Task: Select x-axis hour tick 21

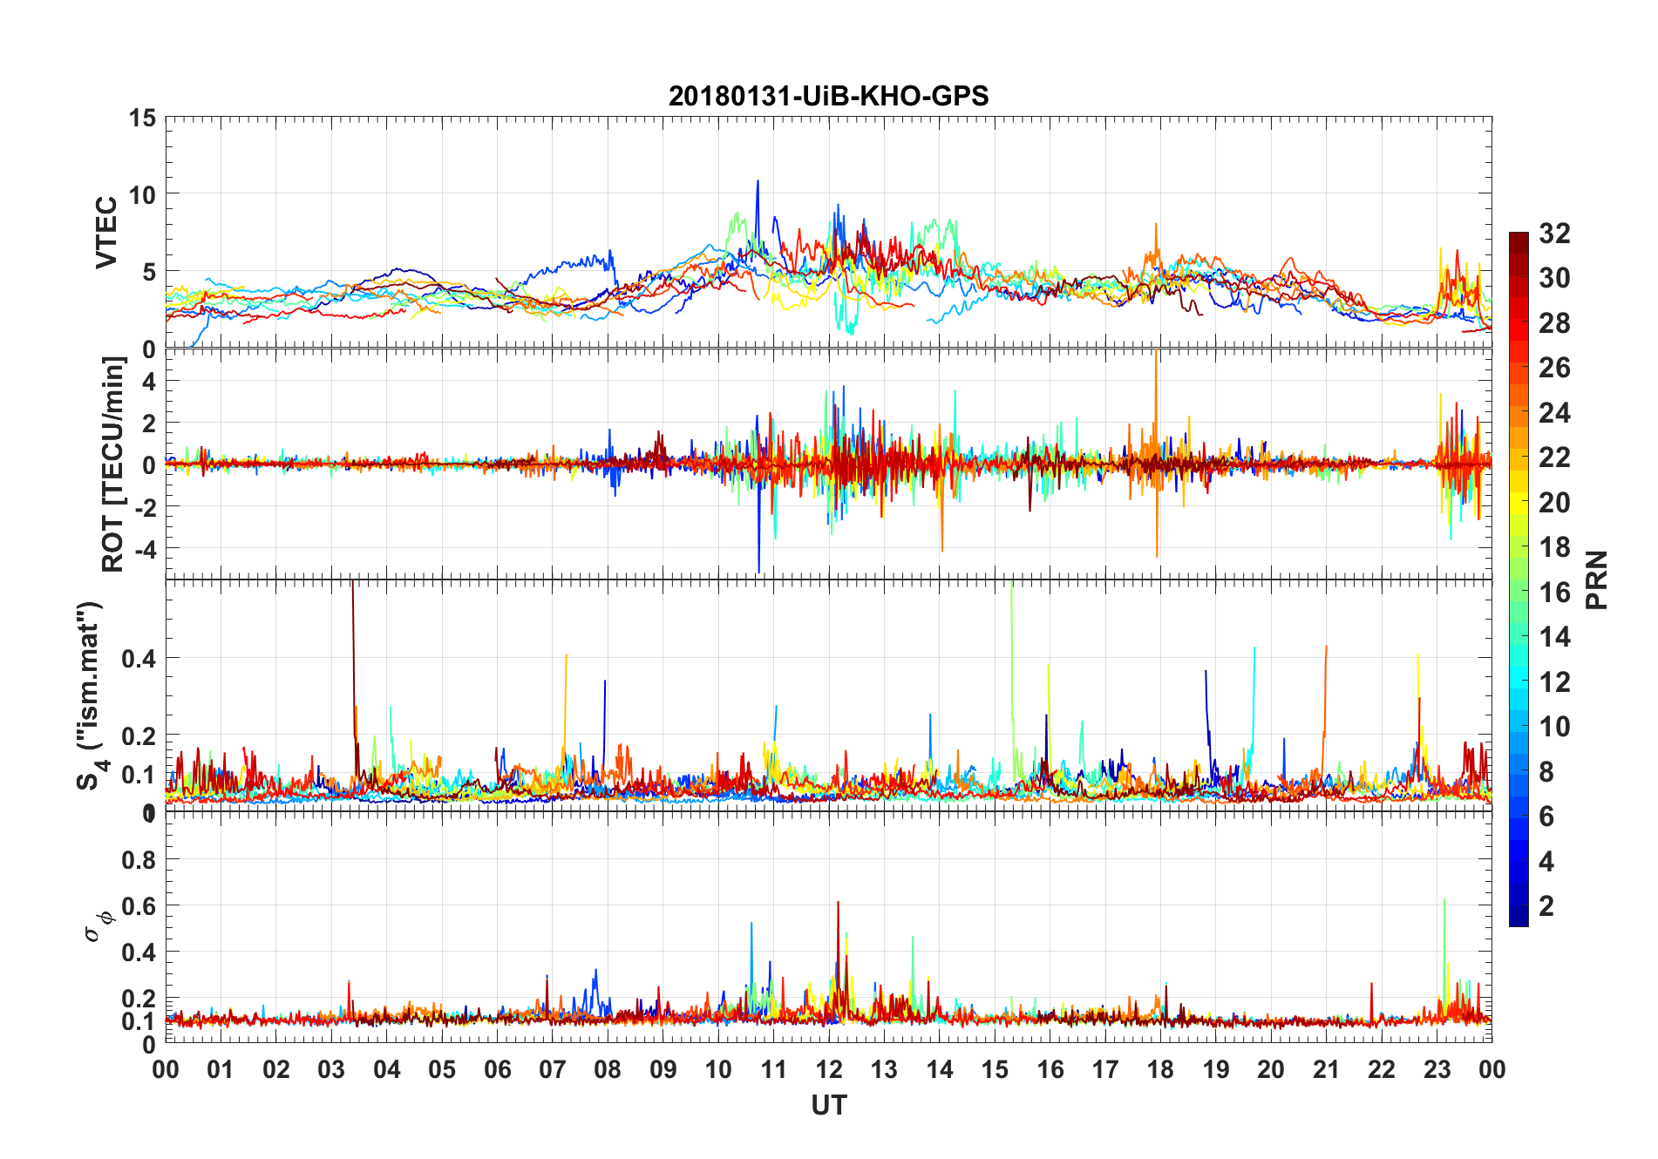Action: (x=1326, y=1069)
